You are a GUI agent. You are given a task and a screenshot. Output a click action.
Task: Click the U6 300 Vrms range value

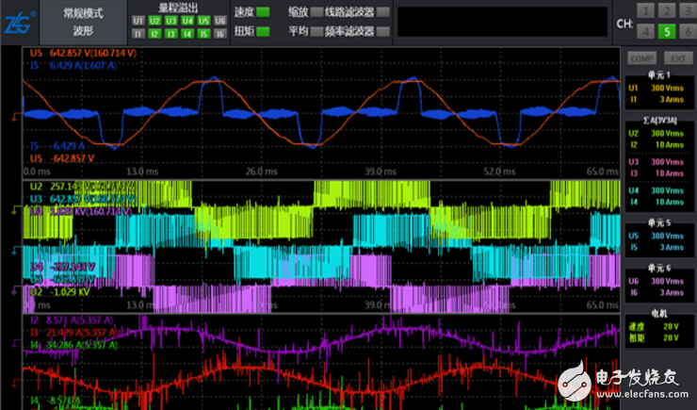[x=667, y=282]
